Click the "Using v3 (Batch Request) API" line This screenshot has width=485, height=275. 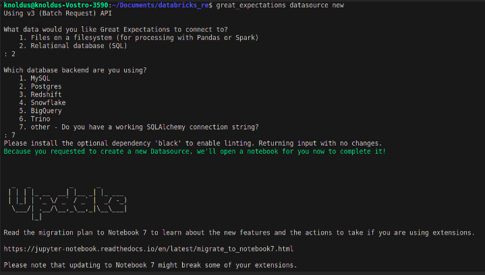point(50,13)
